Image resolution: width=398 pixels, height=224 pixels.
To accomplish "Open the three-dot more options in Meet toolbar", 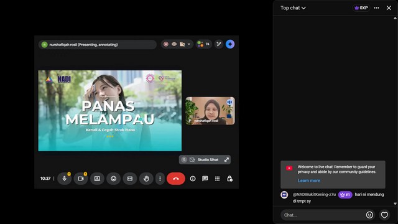I will 160,179.
